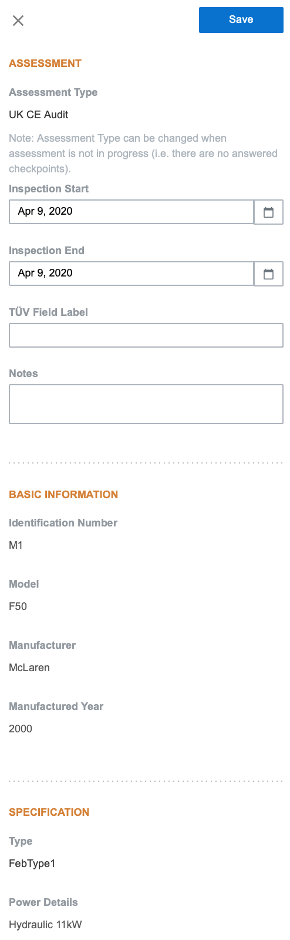
Task: Click the Manufacturer value McLaren
Action: (29, 668)
